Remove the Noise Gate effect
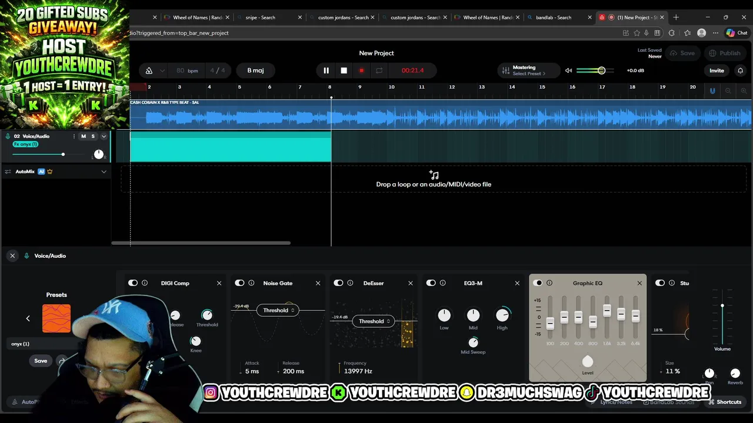The height and width of the screenshot is (423, 753). pos(318,283)
